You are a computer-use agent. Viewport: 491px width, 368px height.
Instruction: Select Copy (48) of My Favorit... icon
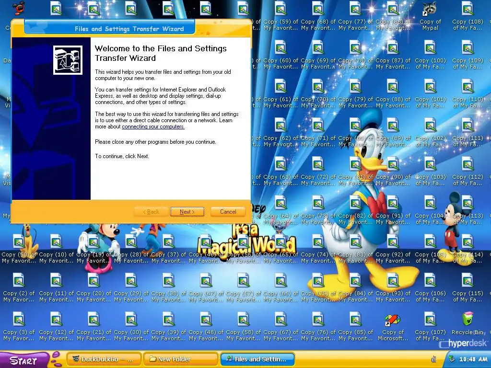(206, 319)
